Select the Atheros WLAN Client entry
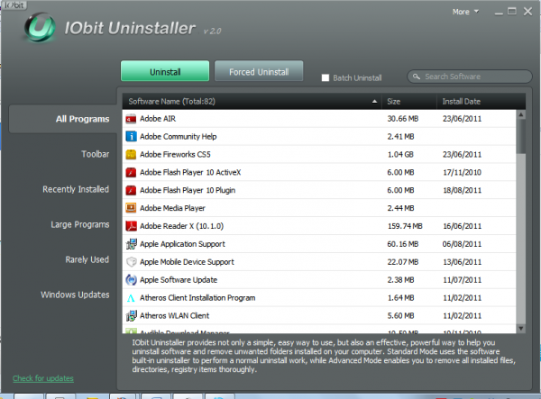Viewport: 541px width, 399px height. point(174,315)
